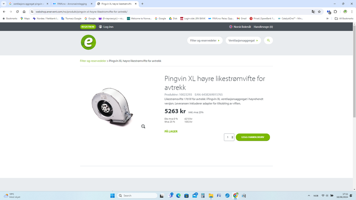Open Microsoft Teams from taskbar

[171, 196]
